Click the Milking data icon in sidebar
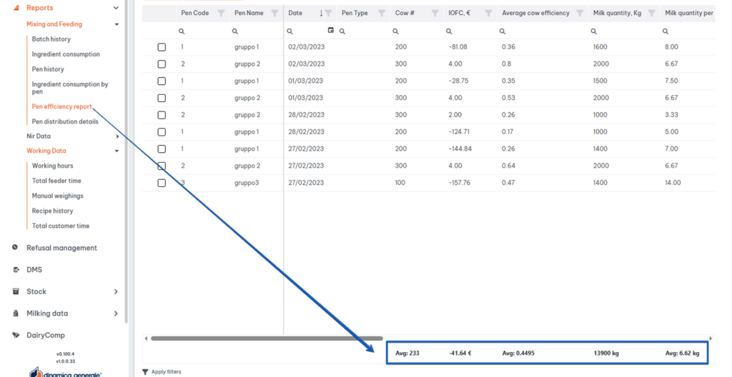Image resolution: width=732 pixels, height=377 pixels. pyautogui.click(x=16, y=313)
